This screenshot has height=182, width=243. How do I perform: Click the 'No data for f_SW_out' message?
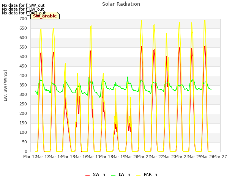[23, 5]
